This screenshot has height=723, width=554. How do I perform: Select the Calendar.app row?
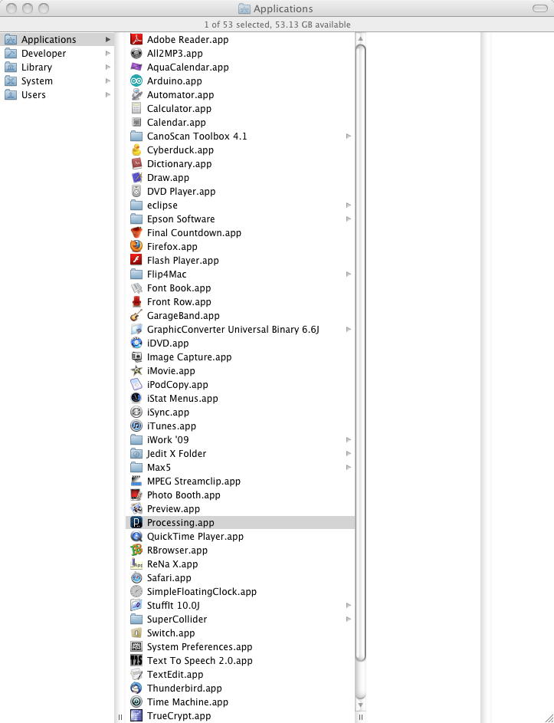pos(240,122)
